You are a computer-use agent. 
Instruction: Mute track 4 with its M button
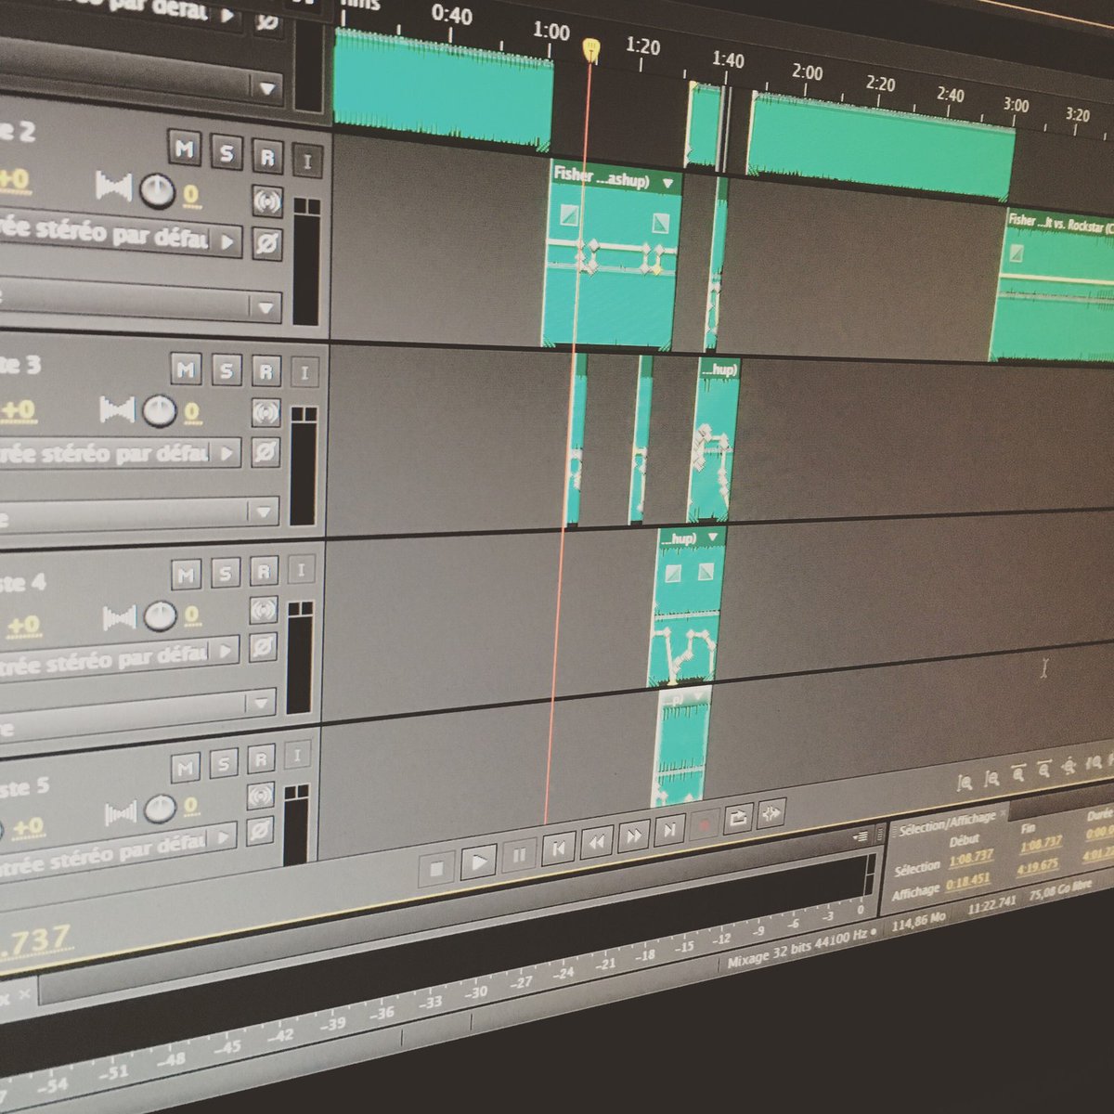[x=186, y=575]
